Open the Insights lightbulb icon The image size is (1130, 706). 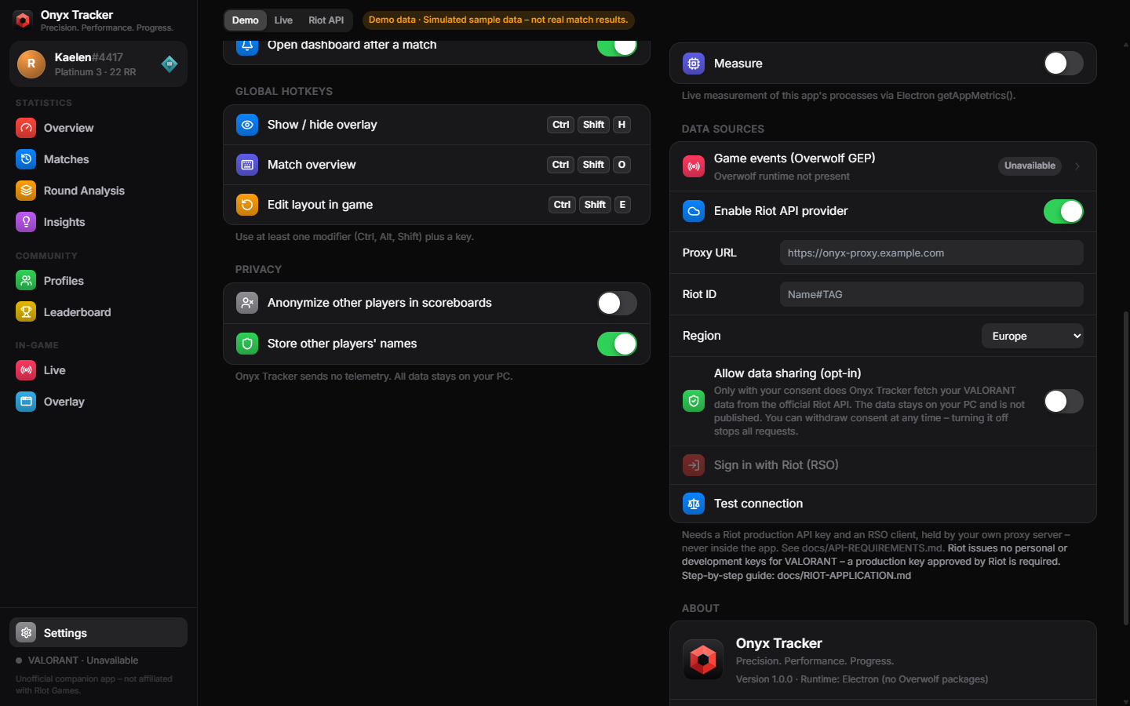(26, 222)
